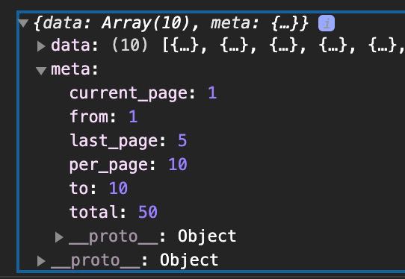Click the Object label of meta's __proto__
Screen dimensions: 405x279
tap(207, 236)
